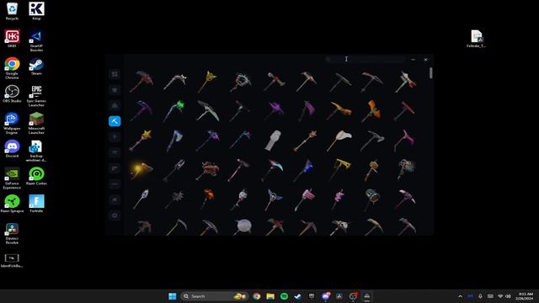Open Razer Synapse desktop shortcut
Screen dimensions: 539x303
point(12,204)
